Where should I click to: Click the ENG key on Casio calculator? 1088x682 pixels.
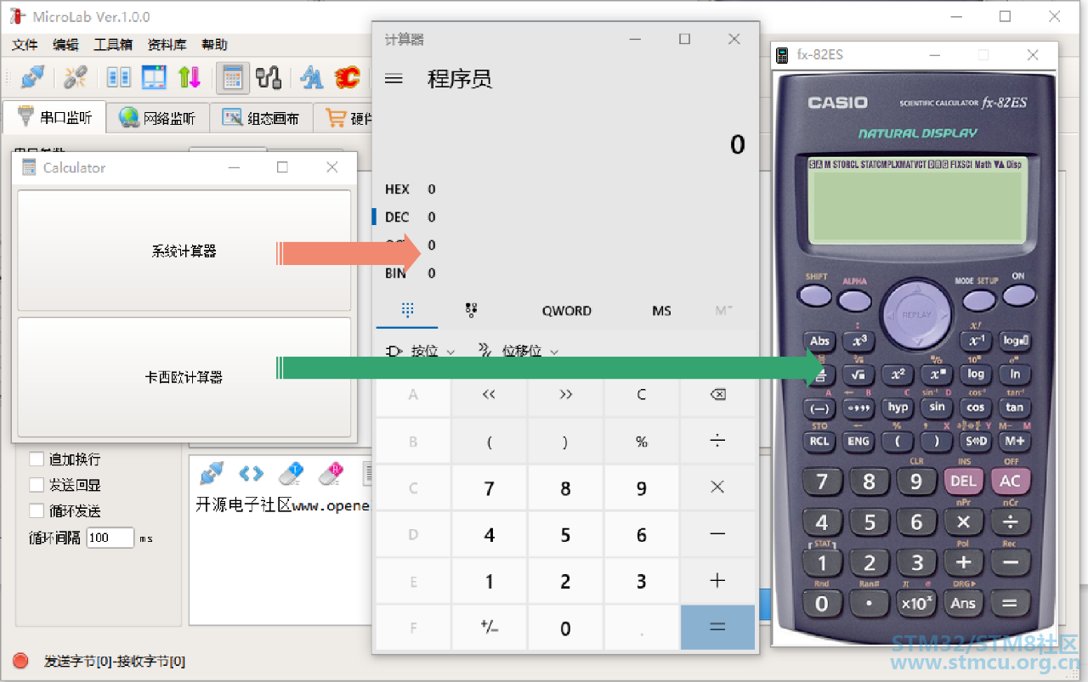pos(858,441)
